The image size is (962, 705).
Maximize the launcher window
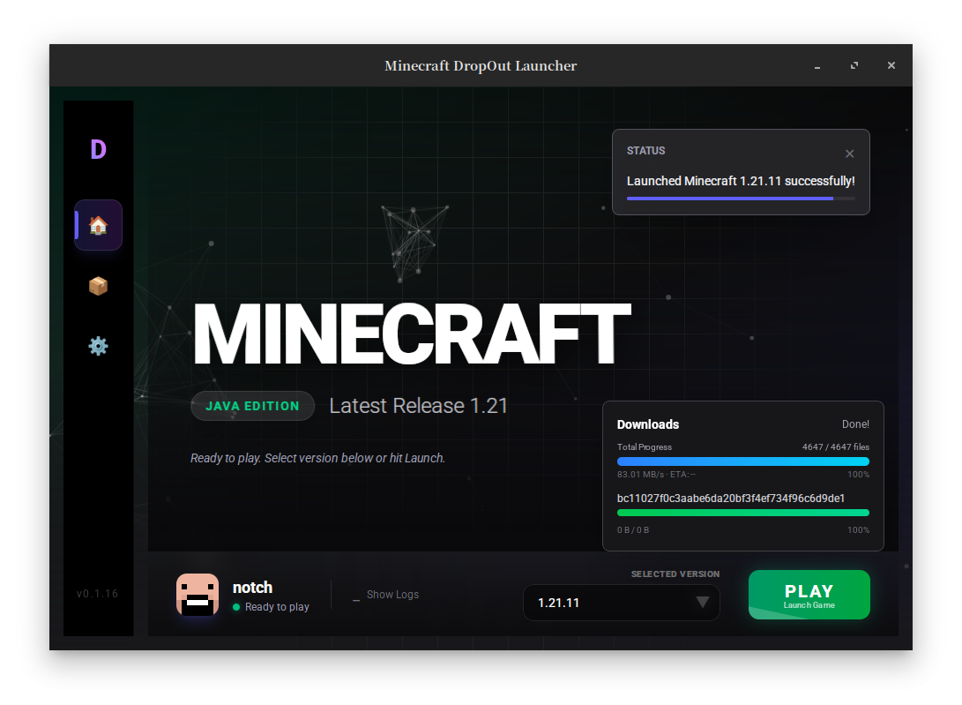point(854,66)
